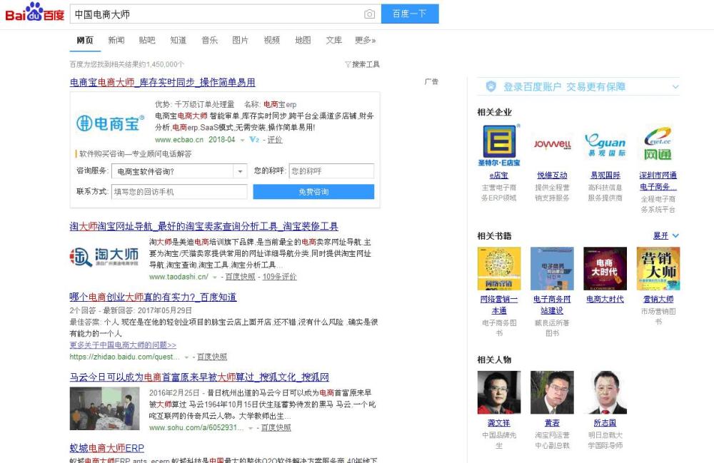Open 电商宝电商大师 ad result title
Screen dimensions: 714x463
[162, 82]
